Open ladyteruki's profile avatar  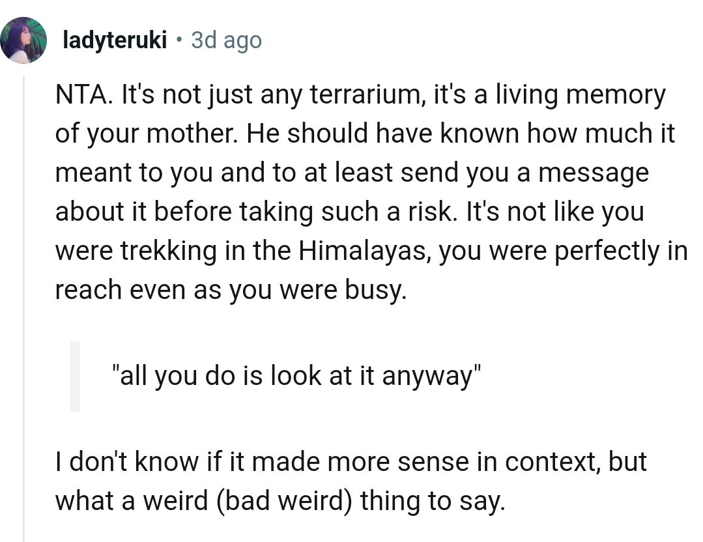coord(24,40)
